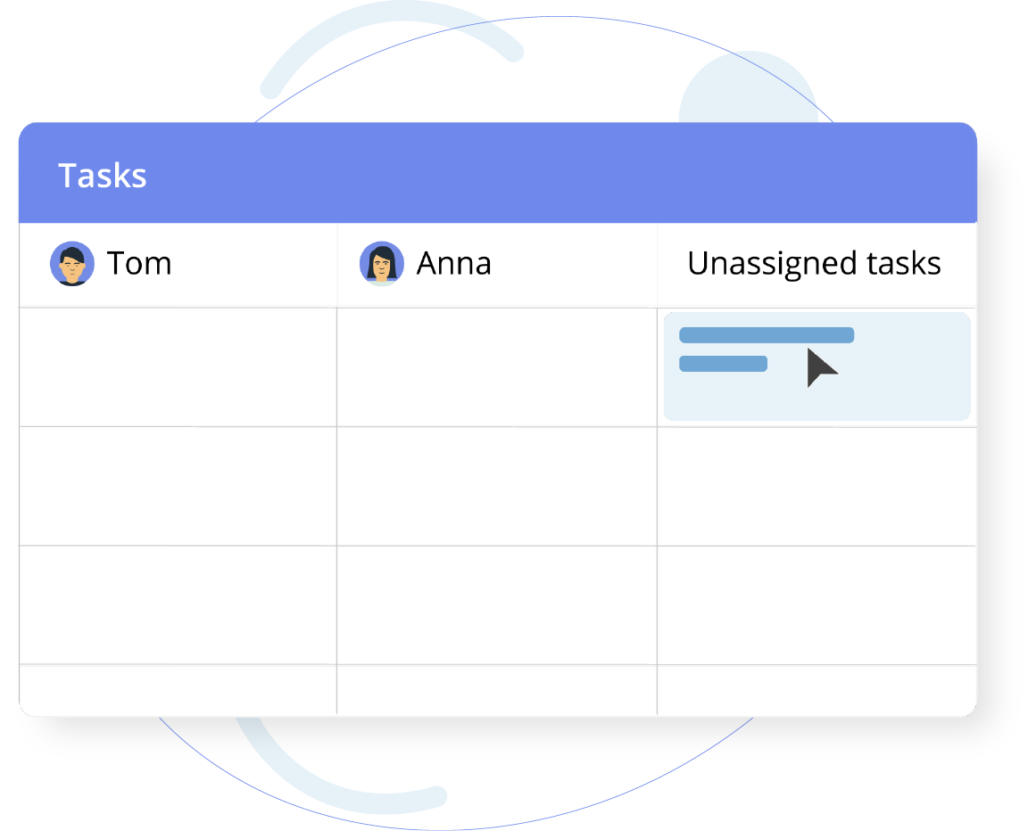This screenshot has height=831, width=1036.
Task: Click the long title bar on task card
Action: tap(767, 335)
